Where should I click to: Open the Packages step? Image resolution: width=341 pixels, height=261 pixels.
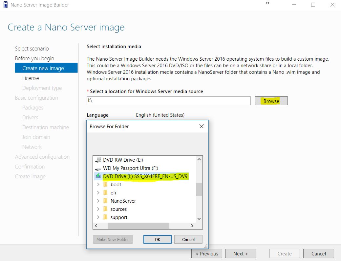[33, 108]
